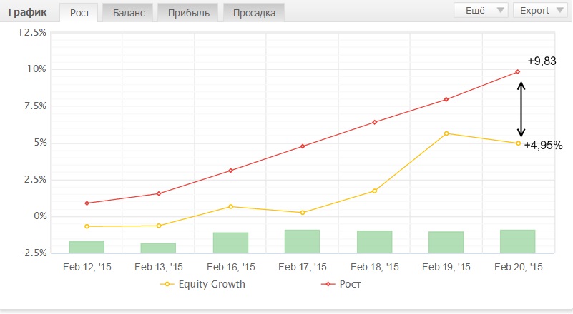573x314 pixels.
Task: Click the green bar for Feb 16
Action: 230,243
